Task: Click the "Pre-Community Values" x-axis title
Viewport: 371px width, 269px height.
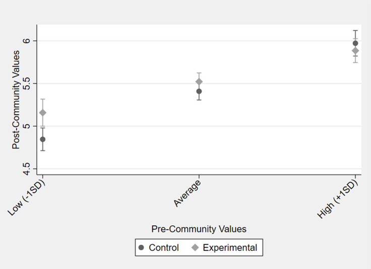Action: tap(199, 229)
